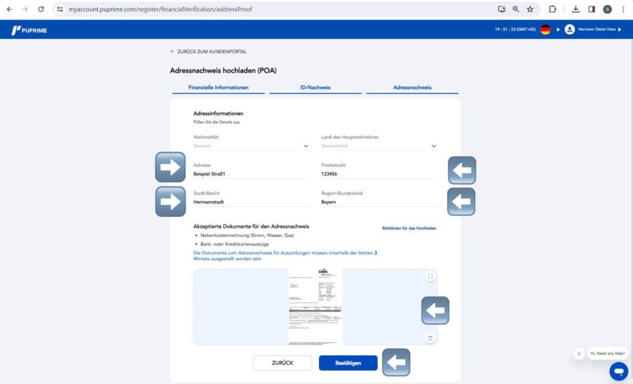Switch to ID-Nachweis tab
Screen dimensions: 633x384
pos(315,88)
